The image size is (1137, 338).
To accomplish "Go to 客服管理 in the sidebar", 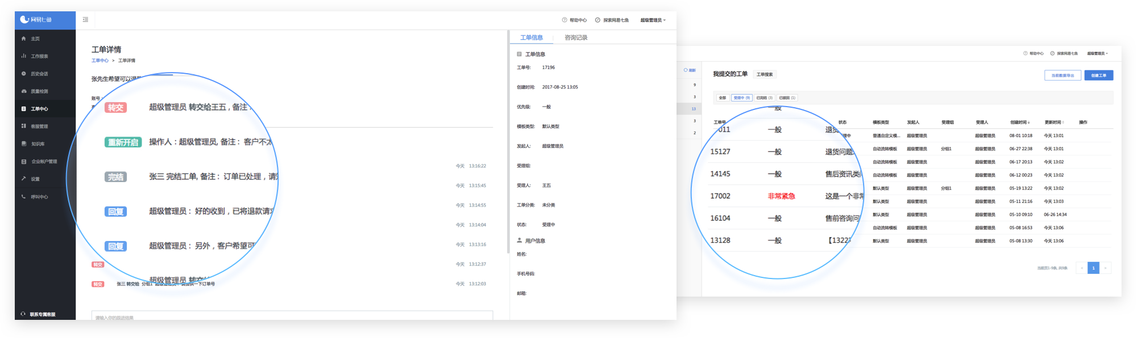I will (24, 126).
